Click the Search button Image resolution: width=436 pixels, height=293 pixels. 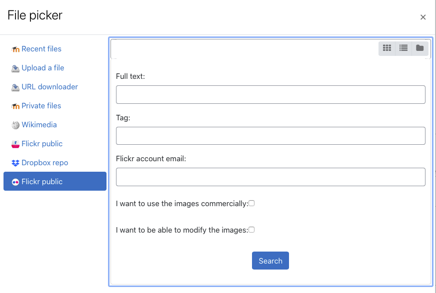pos(270,261)
